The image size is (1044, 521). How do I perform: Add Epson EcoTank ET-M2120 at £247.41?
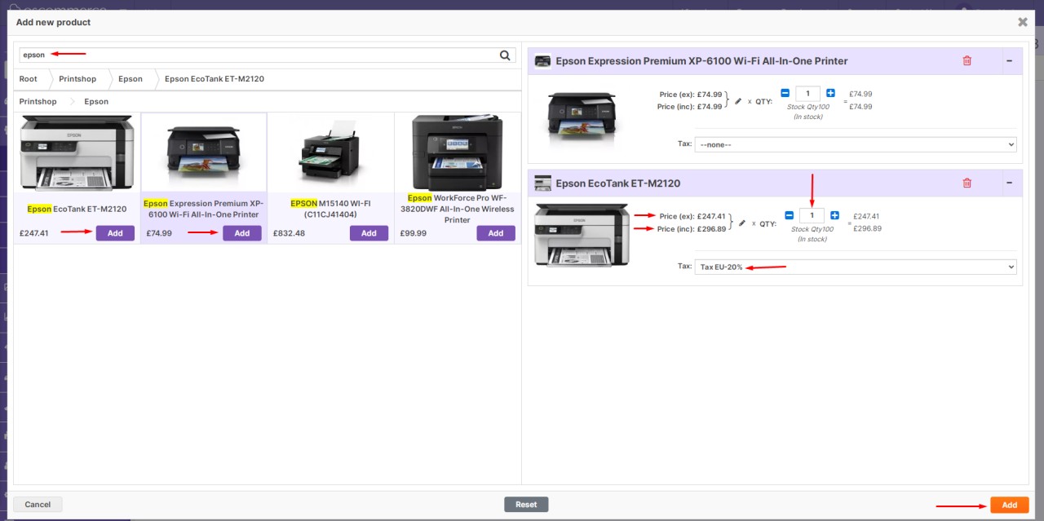(x=115, y=233)
